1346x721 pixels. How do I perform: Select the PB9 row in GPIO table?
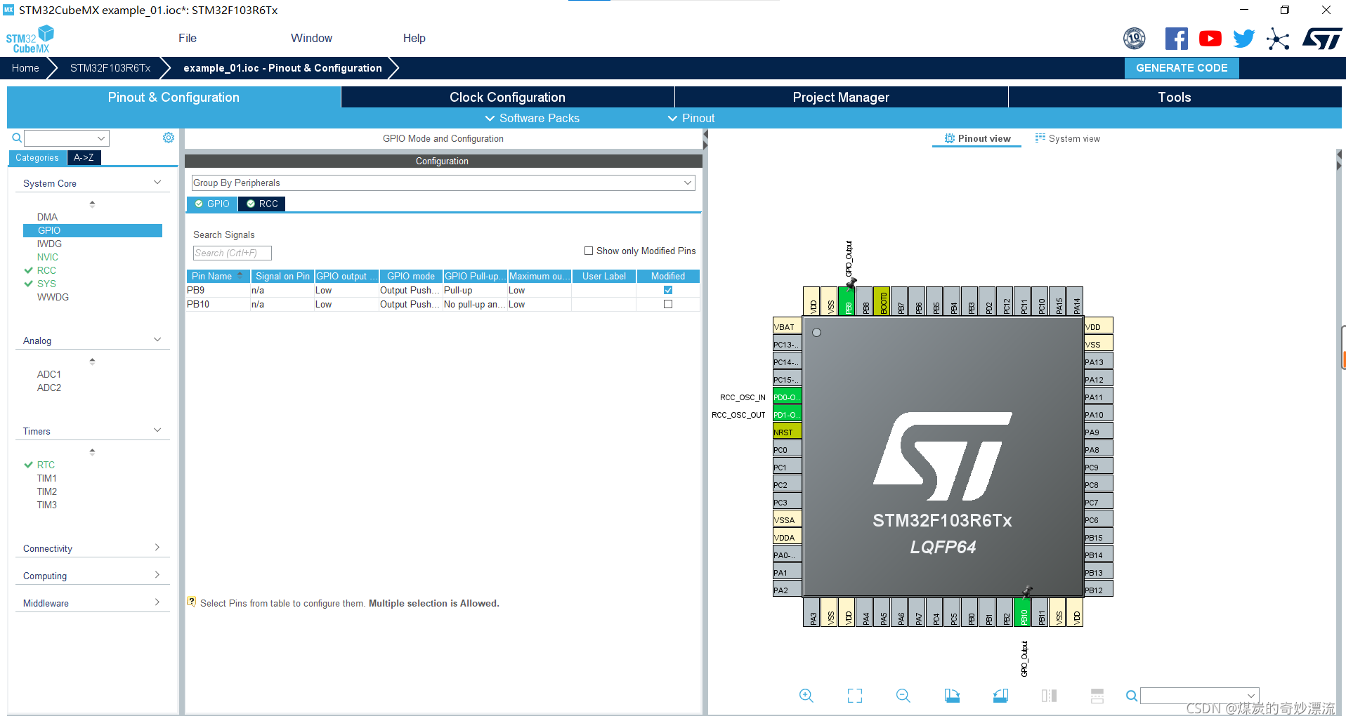coord(443,290)
